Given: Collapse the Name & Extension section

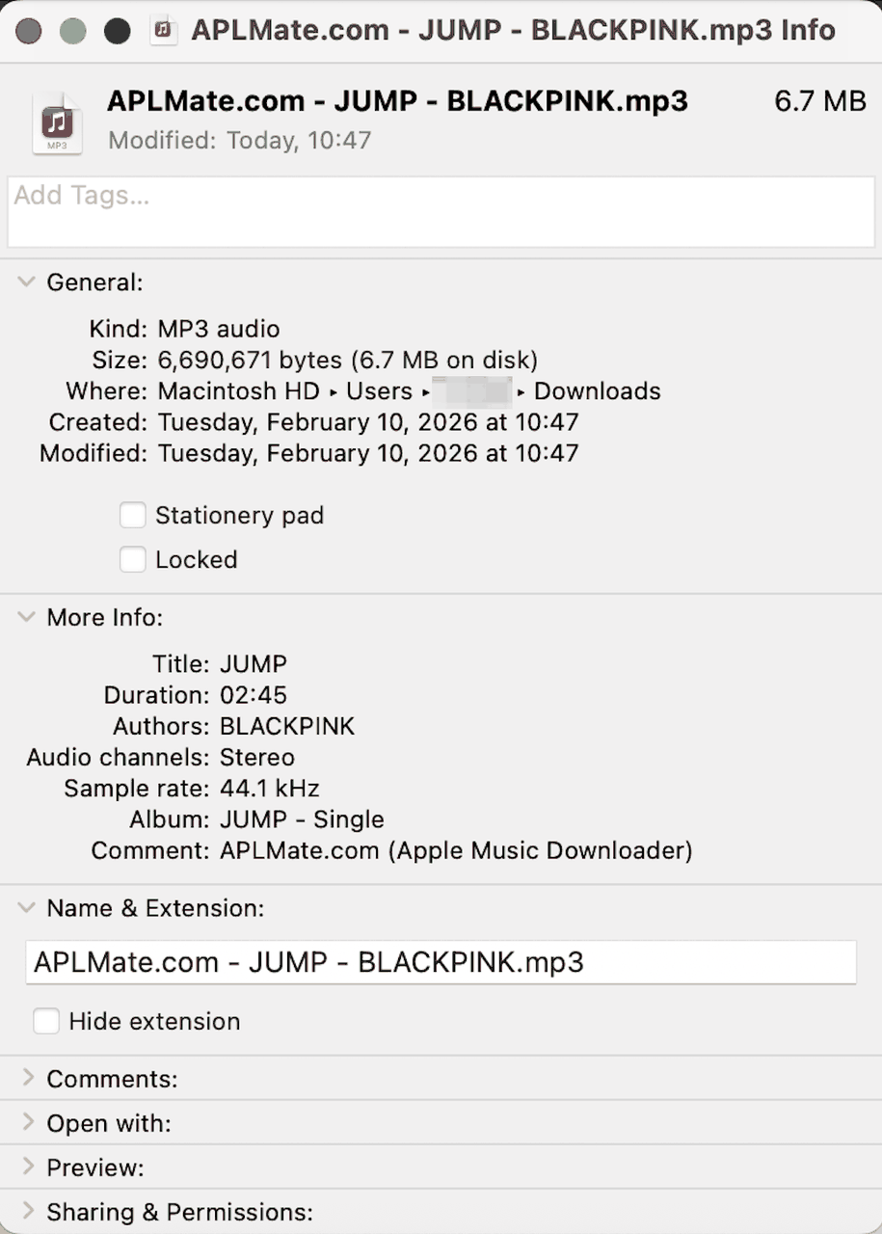Looking at the screenshot, I should (x=26, y=907).
